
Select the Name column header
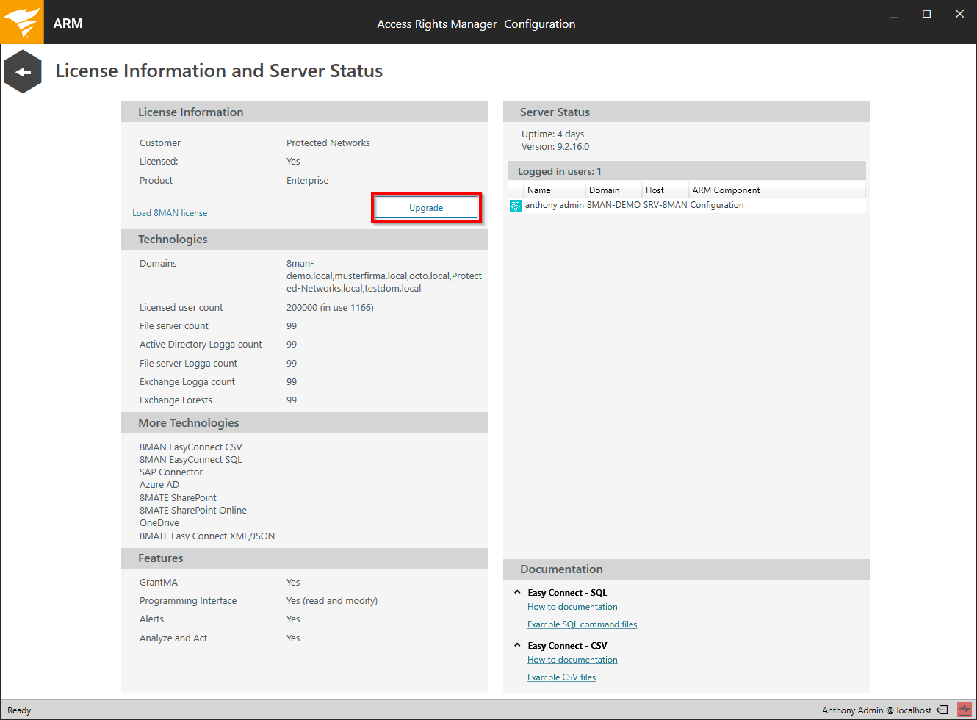537,190
